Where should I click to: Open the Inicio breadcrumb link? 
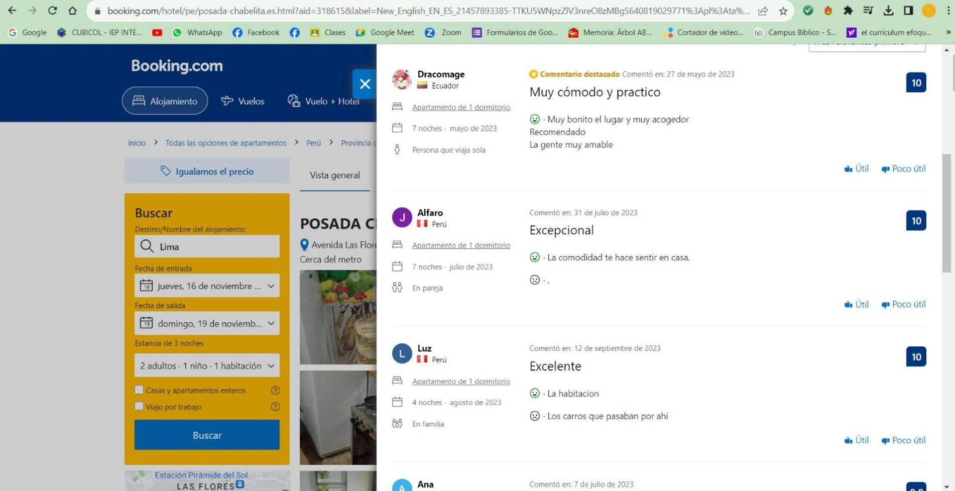pos(137,143)
